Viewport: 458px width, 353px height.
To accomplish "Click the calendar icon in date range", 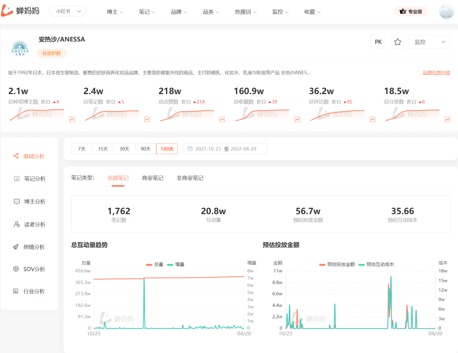I will [x=190, y=149].
